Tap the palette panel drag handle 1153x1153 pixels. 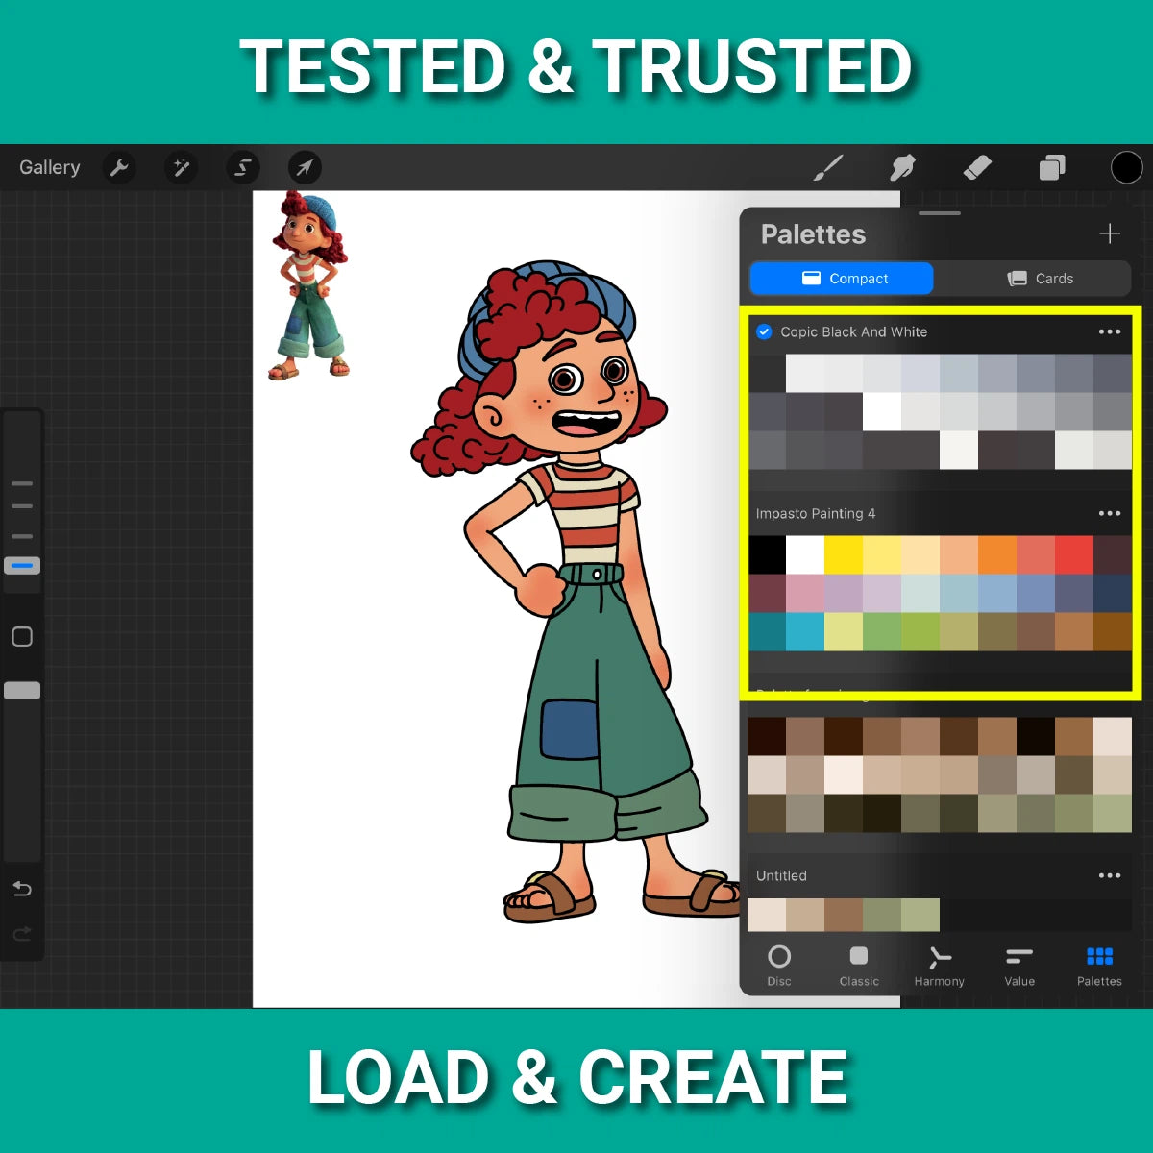point(940,212)
